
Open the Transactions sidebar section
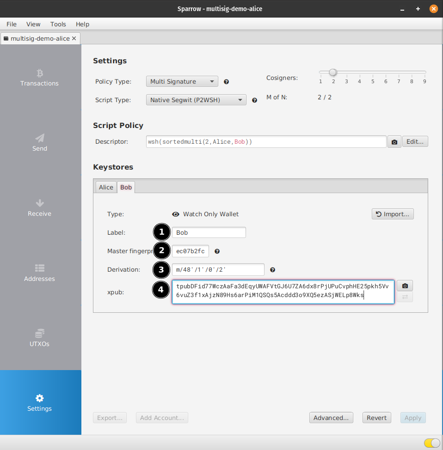click(39, 78)
